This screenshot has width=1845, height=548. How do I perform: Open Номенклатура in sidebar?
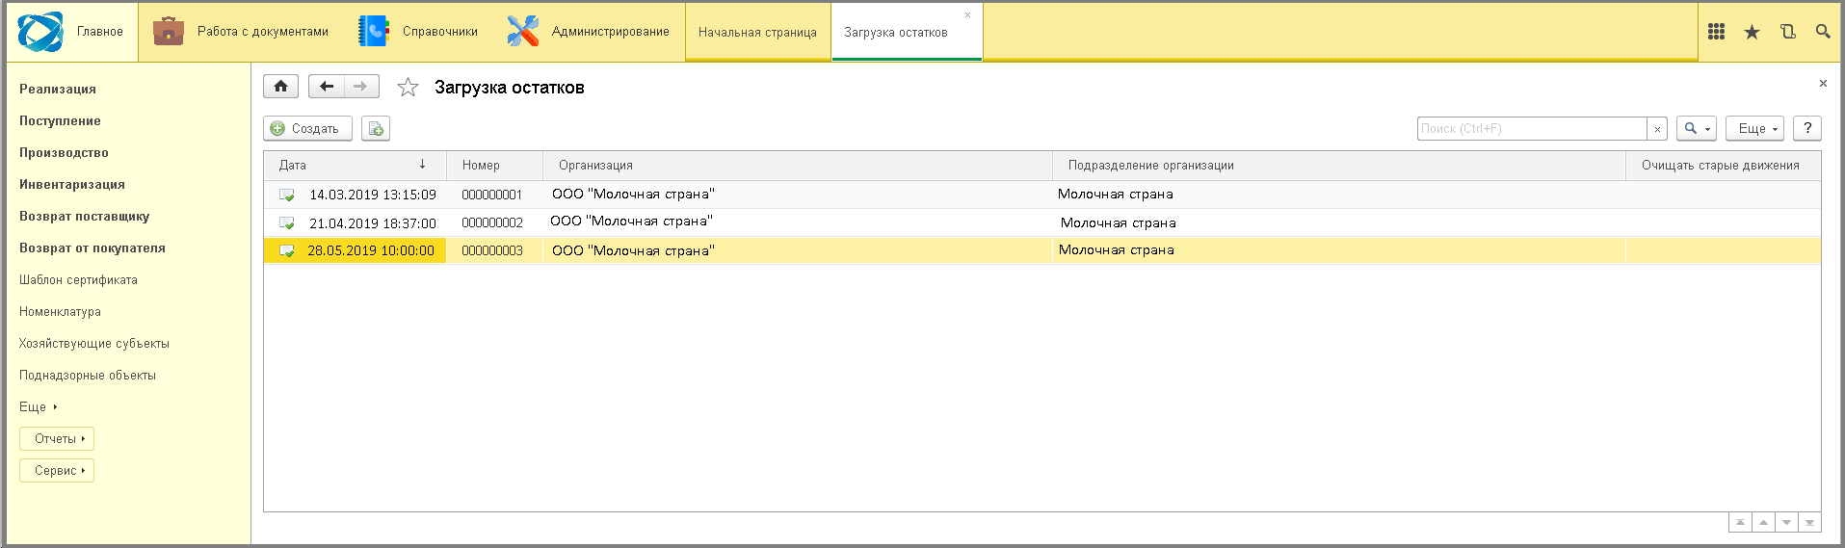(x=60, y=312)
